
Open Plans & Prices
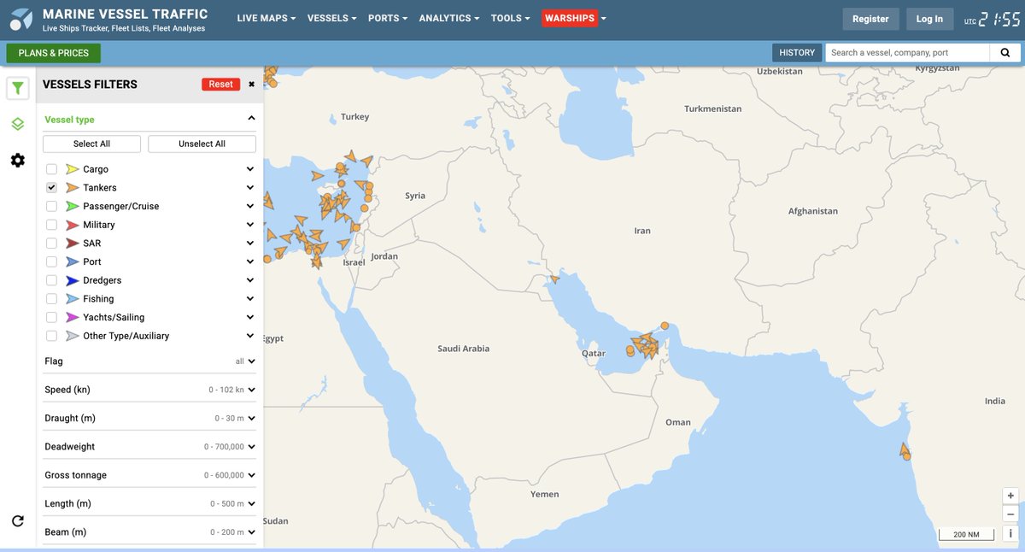click(x=54, y=53)
